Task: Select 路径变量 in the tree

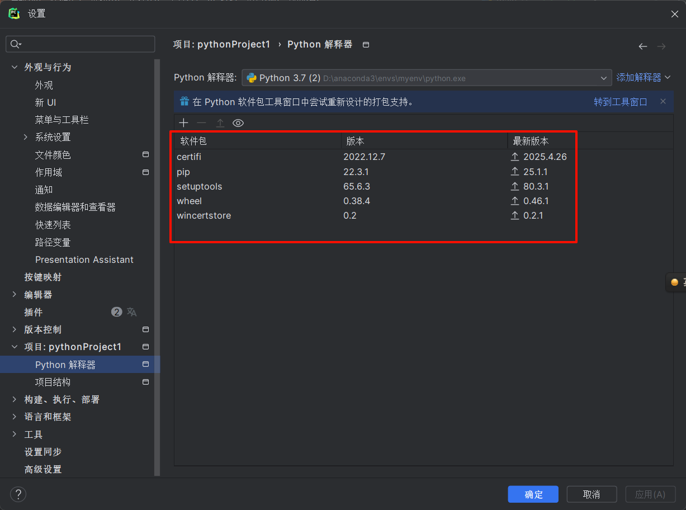Action: pyautogui.click(x=53, y=242)
